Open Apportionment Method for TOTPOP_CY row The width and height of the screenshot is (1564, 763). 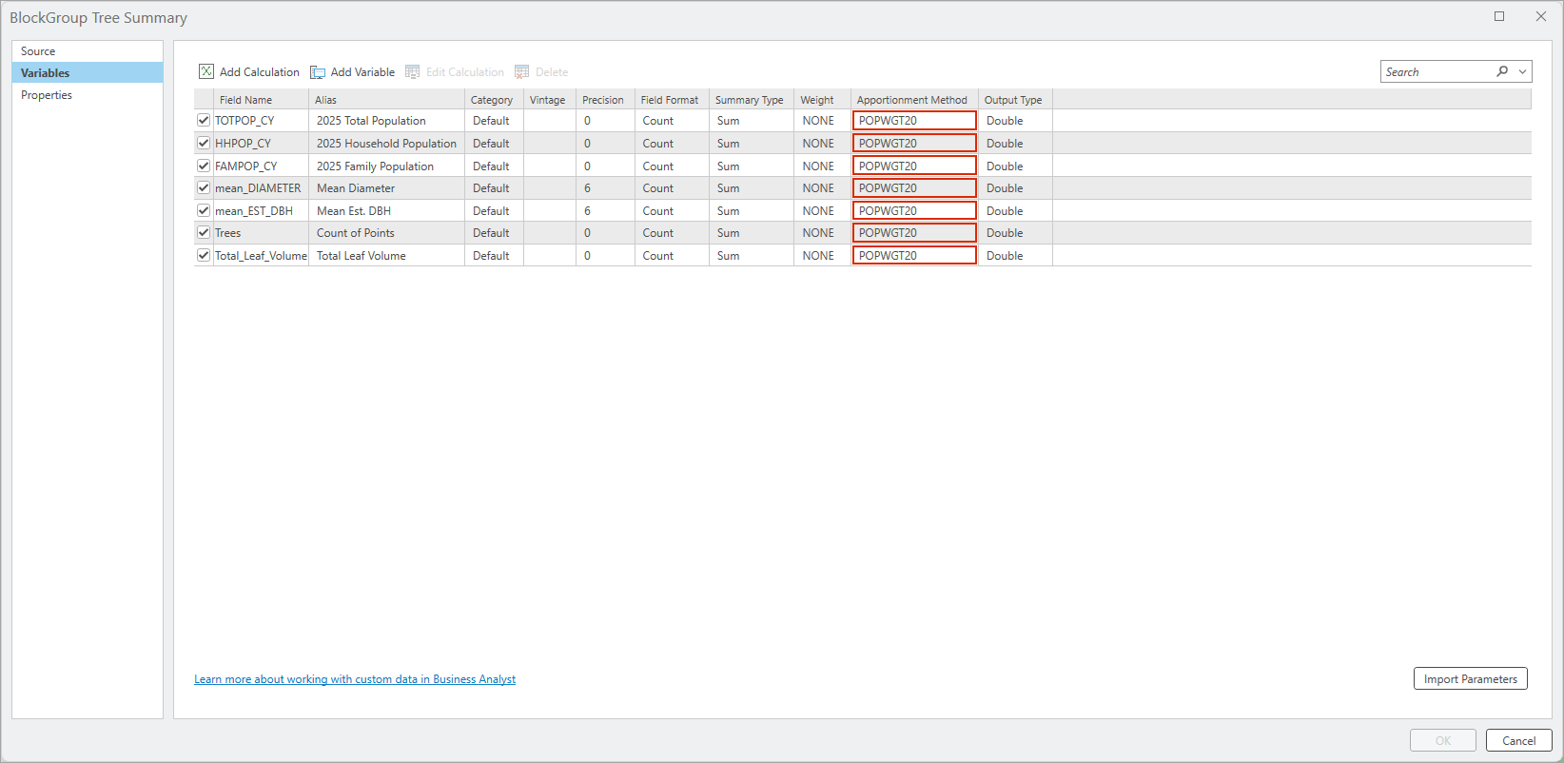[913, 121]
